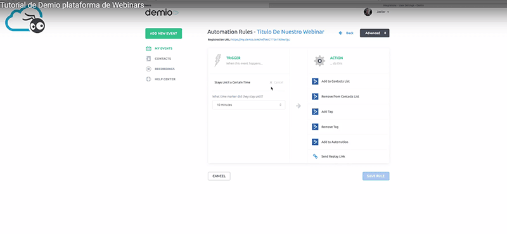Click the video title Tutorial de Demio
507x234 pixels.
[x=72, y=4]
